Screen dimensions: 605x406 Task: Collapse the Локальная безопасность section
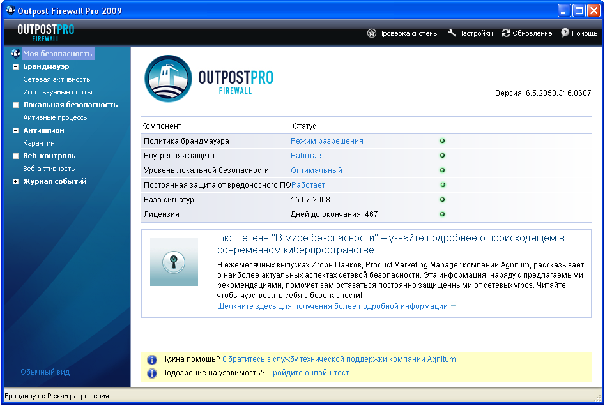pyautogui.click(x=15, y=105)
